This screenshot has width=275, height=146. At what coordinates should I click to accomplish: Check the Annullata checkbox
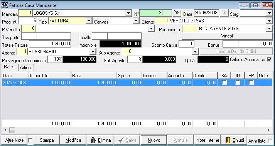pos(270,141)
